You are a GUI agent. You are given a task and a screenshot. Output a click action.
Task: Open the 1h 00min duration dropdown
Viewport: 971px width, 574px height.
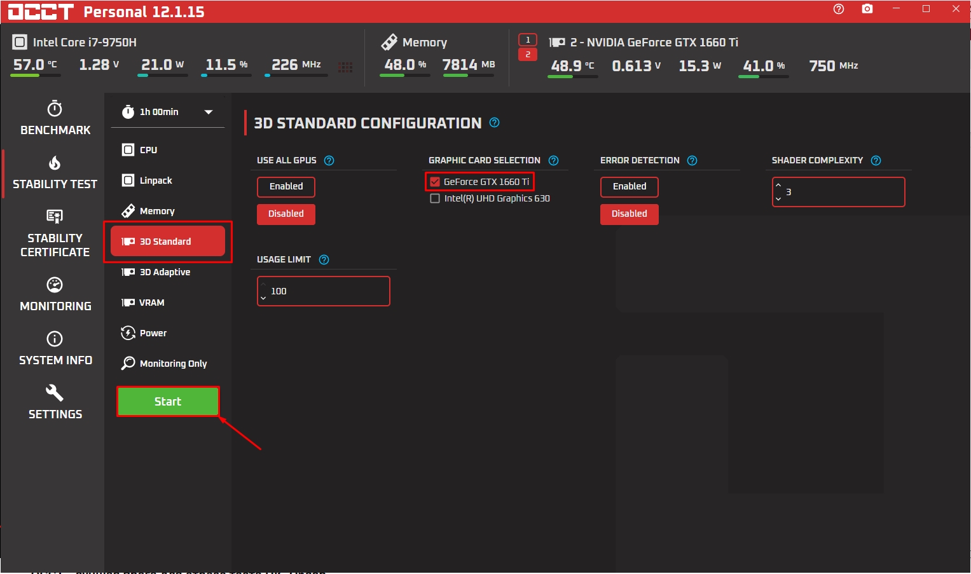(x=168, y=112)
